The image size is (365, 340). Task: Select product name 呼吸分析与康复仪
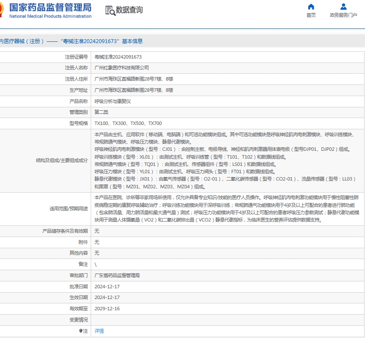pos(113,102)
